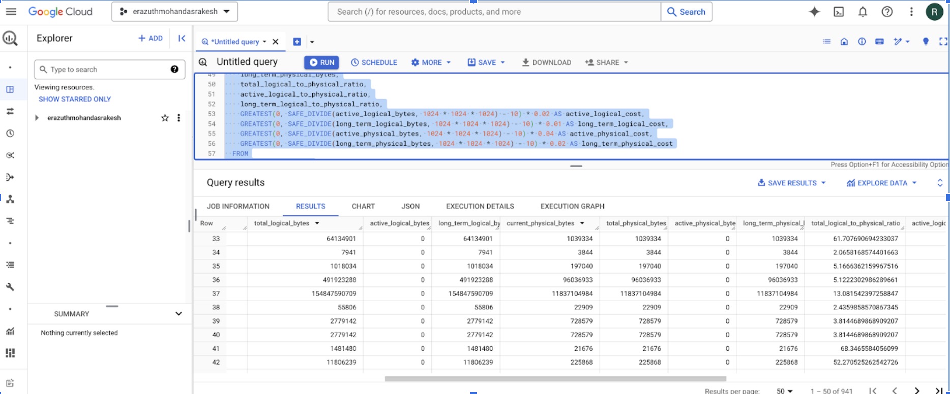The width and height of the screenshot is (950, 394).
Task: Go to last results page
Action: 939,390
